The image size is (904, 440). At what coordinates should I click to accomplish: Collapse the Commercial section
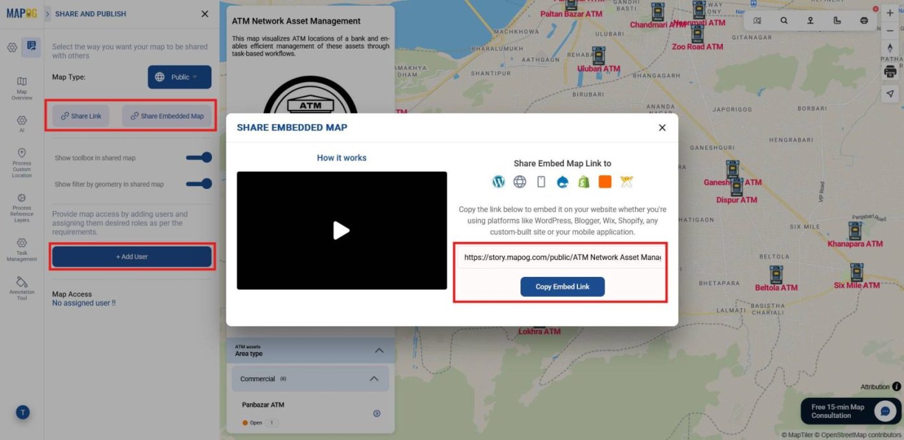point(374,379)
